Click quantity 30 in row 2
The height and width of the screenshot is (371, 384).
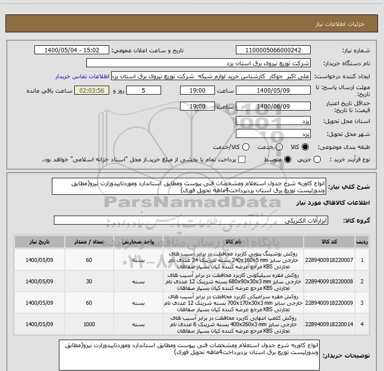[89, 281]
